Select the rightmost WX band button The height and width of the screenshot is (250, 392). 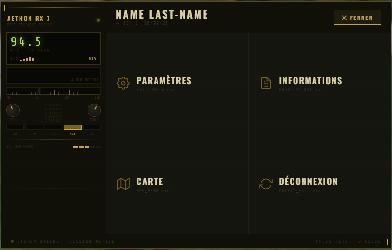pos(92,127)
